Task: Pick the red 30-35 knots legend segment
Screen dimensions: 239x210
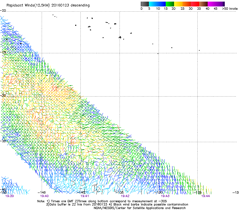Action: point(195,4)
